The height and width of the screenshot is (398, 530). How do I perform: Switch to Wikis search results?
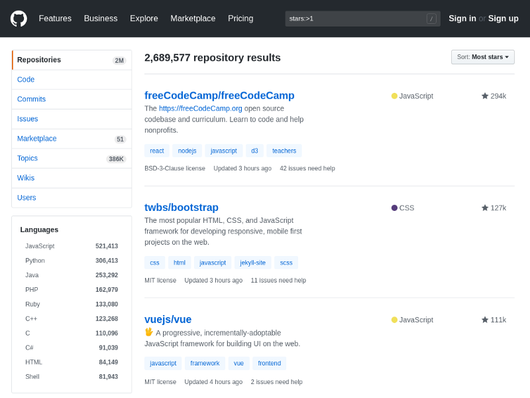[72, 178]
